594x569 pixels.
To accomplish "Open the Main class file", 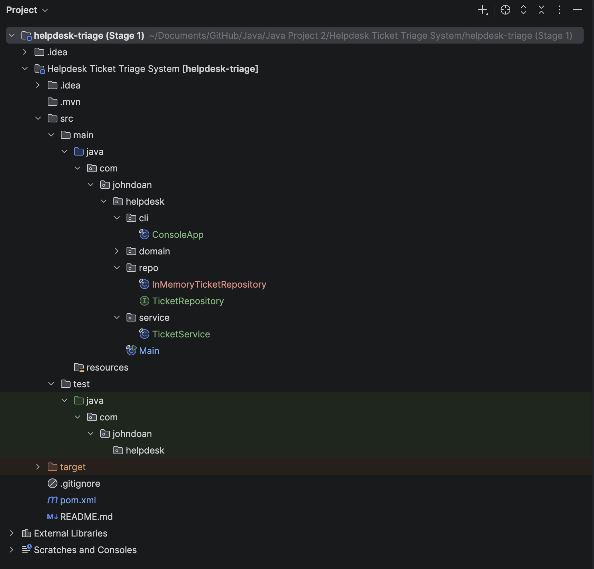I will (x=149, y=351).
